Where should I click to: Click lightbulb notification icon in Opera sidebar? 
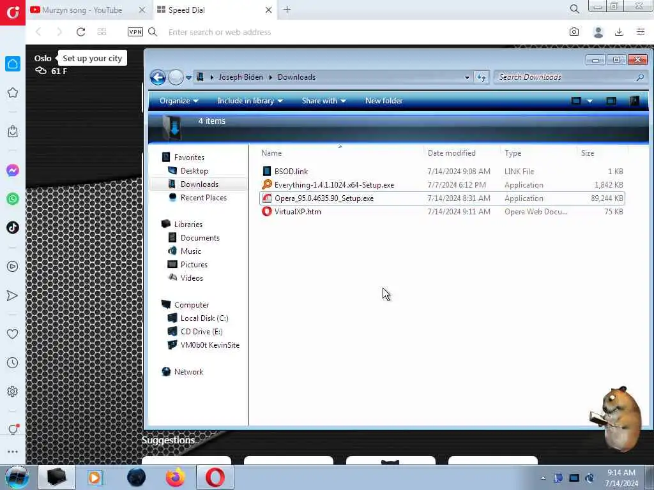click(x=13, y=429)
